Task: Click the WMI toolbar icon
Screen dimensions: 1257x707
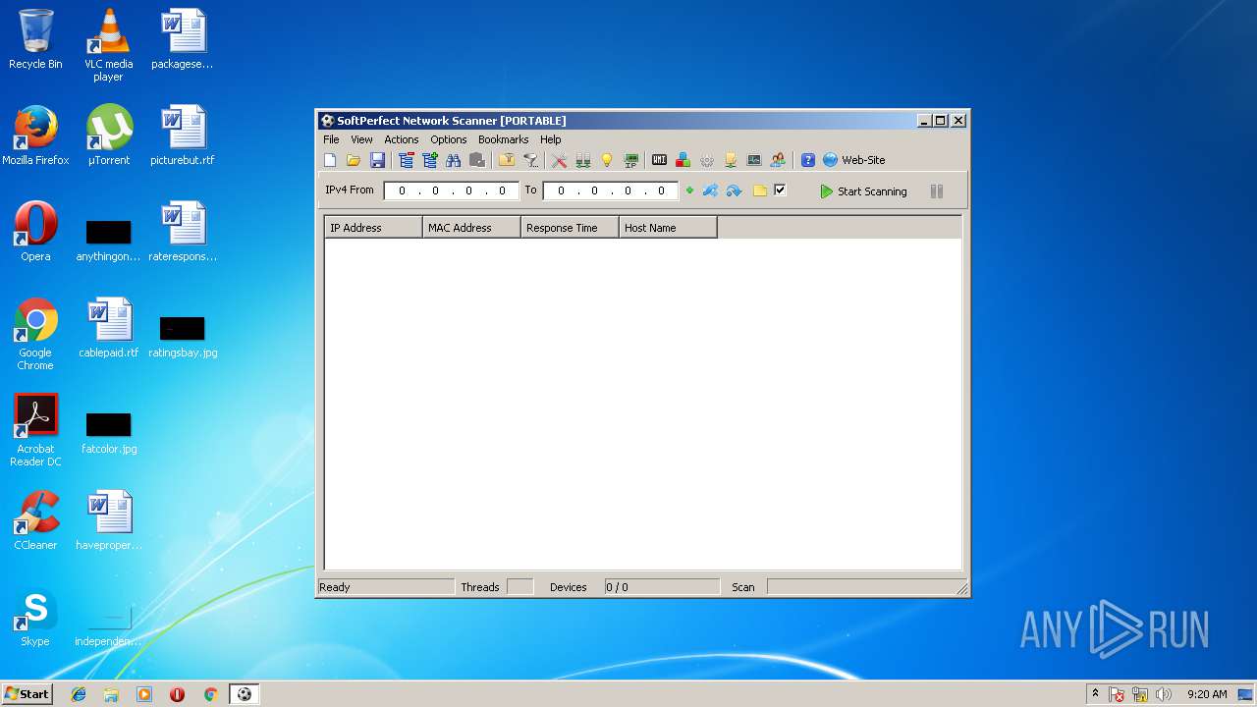Action: tap(659, 160)
